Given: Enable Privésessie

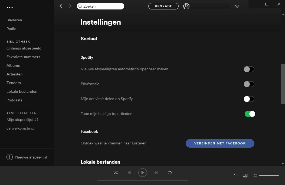Looking at the screenshot, I should [249, 84].
